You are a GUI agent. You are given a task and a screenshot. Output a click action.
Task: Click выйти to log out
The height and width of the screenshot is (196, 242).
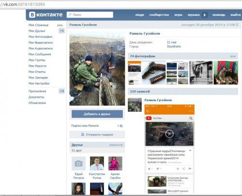[236, 15]
